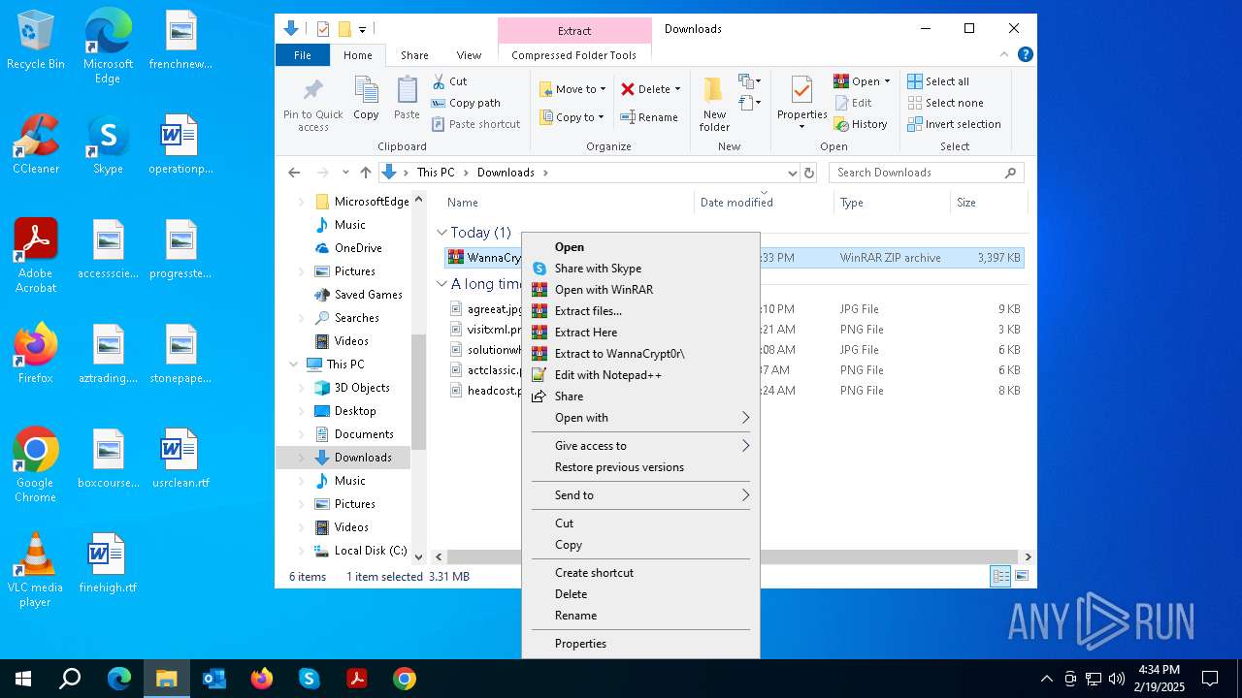
Task: Choose Open with WinRAR
Action: (x=640, y=290)
